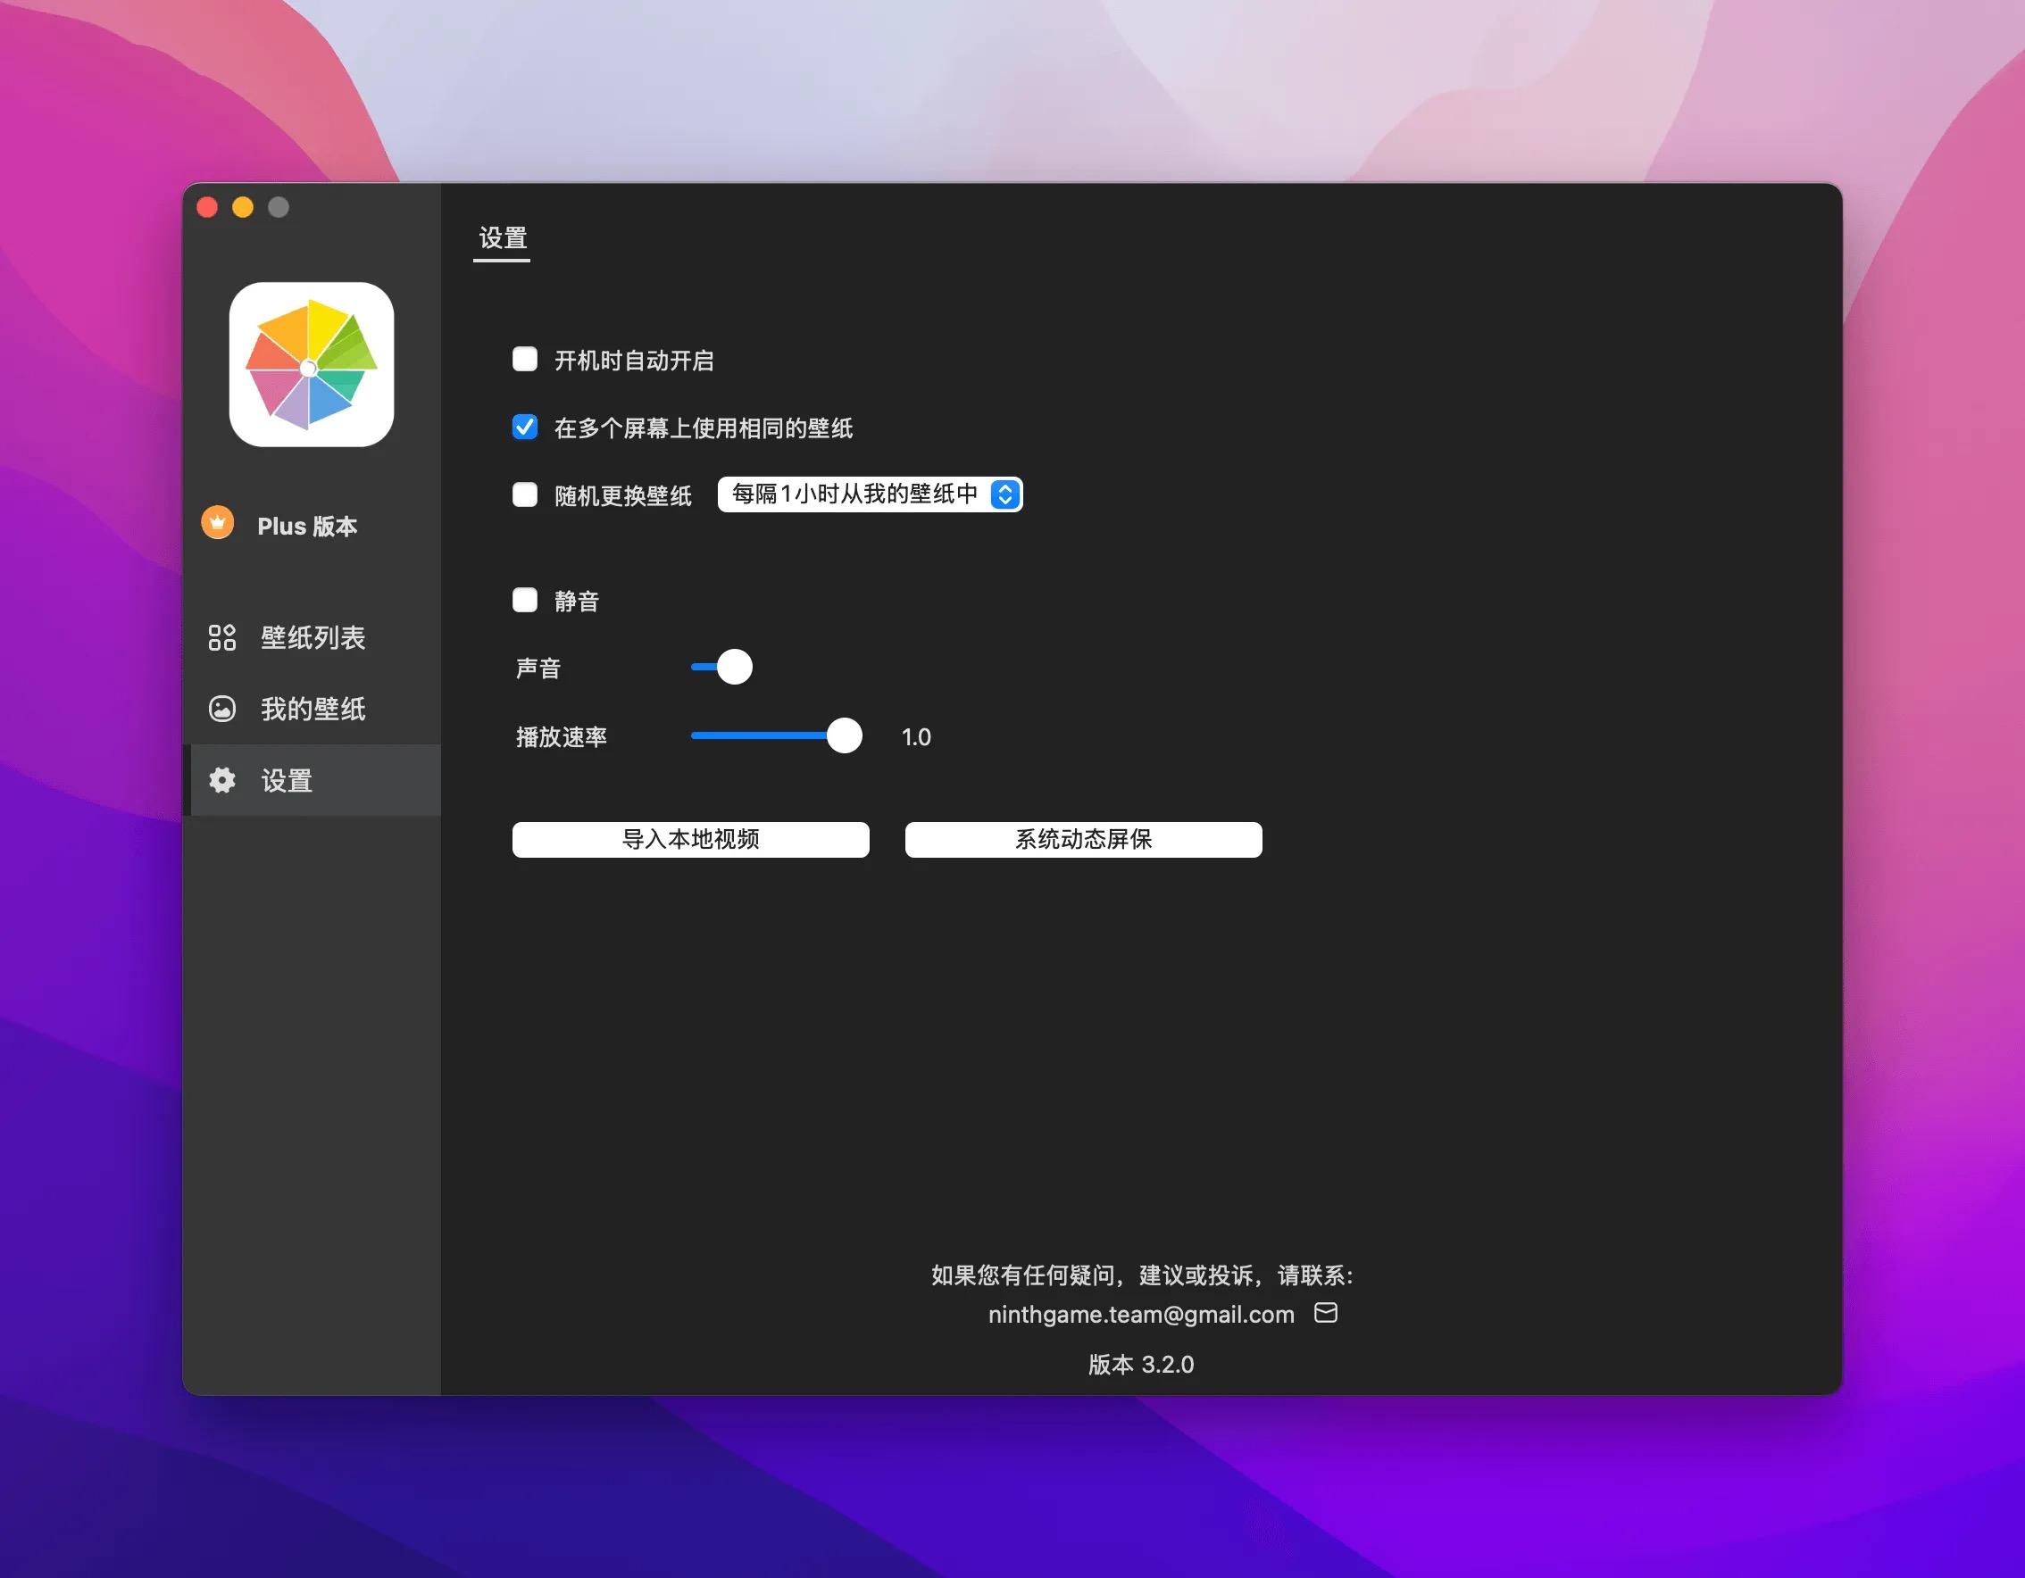
Task: Close the window with red button
Action: 208,207
